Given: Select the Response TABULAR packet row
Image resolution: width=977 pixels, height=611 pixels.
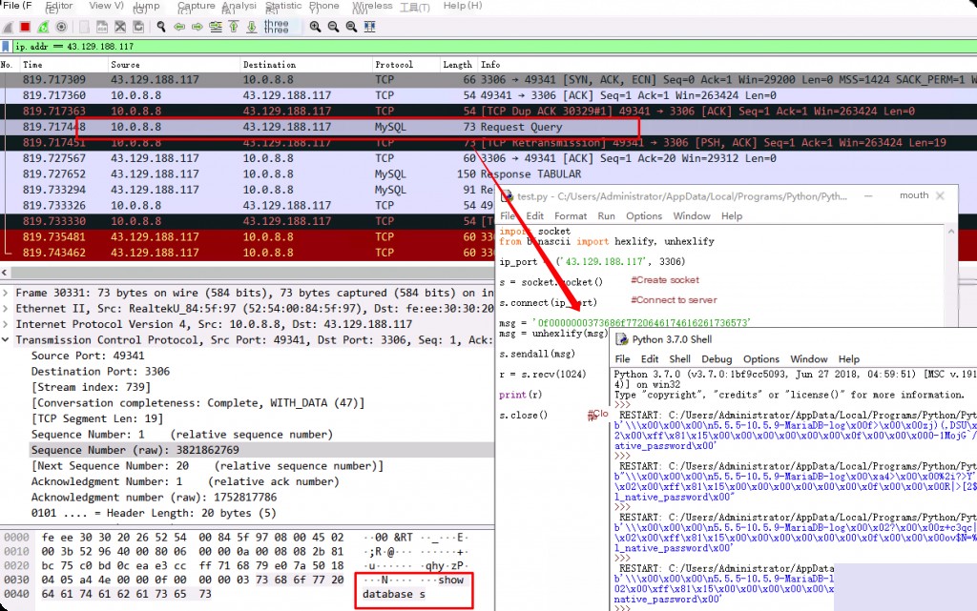Looking at the screenshot, I should click(x=488, y=174).
